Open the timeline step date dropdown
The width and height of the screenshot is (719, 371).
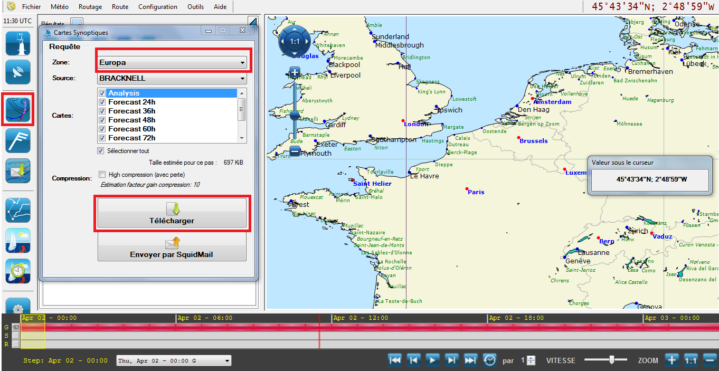pyautogui.click(x=174, y=361)
